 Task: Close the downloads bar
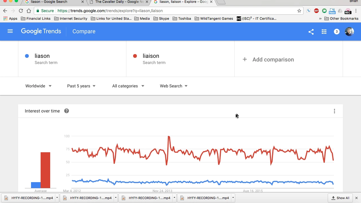(x=356, y=198)
